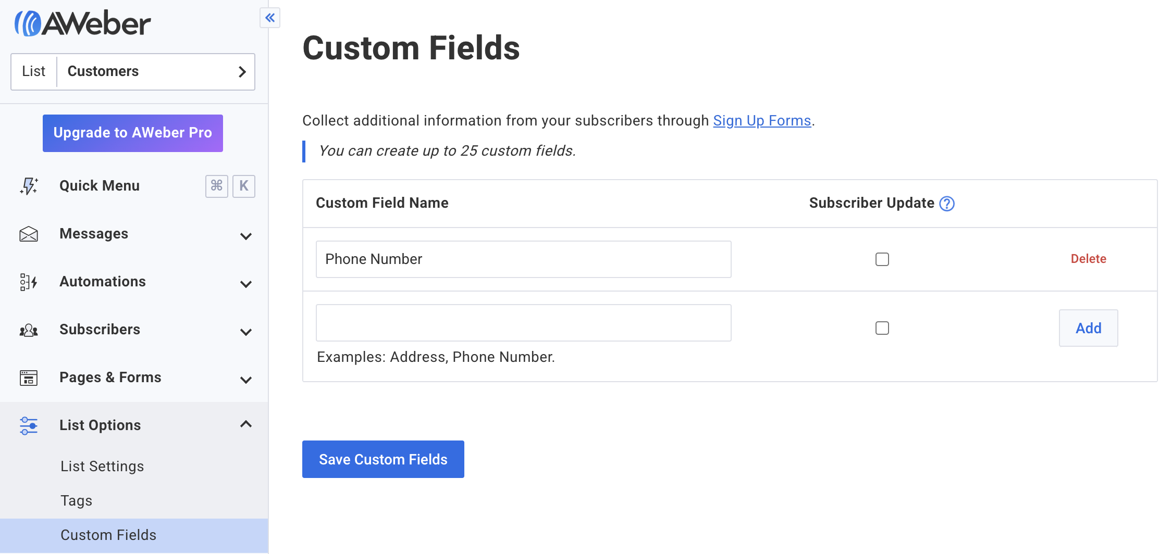Expand the Messages section
Viewport: 1159px width, 554px height.
[245, 236]
